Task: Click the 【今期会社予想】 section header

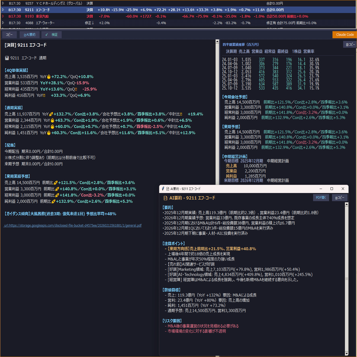Action: pyautogui.click(x=235, y=97)
